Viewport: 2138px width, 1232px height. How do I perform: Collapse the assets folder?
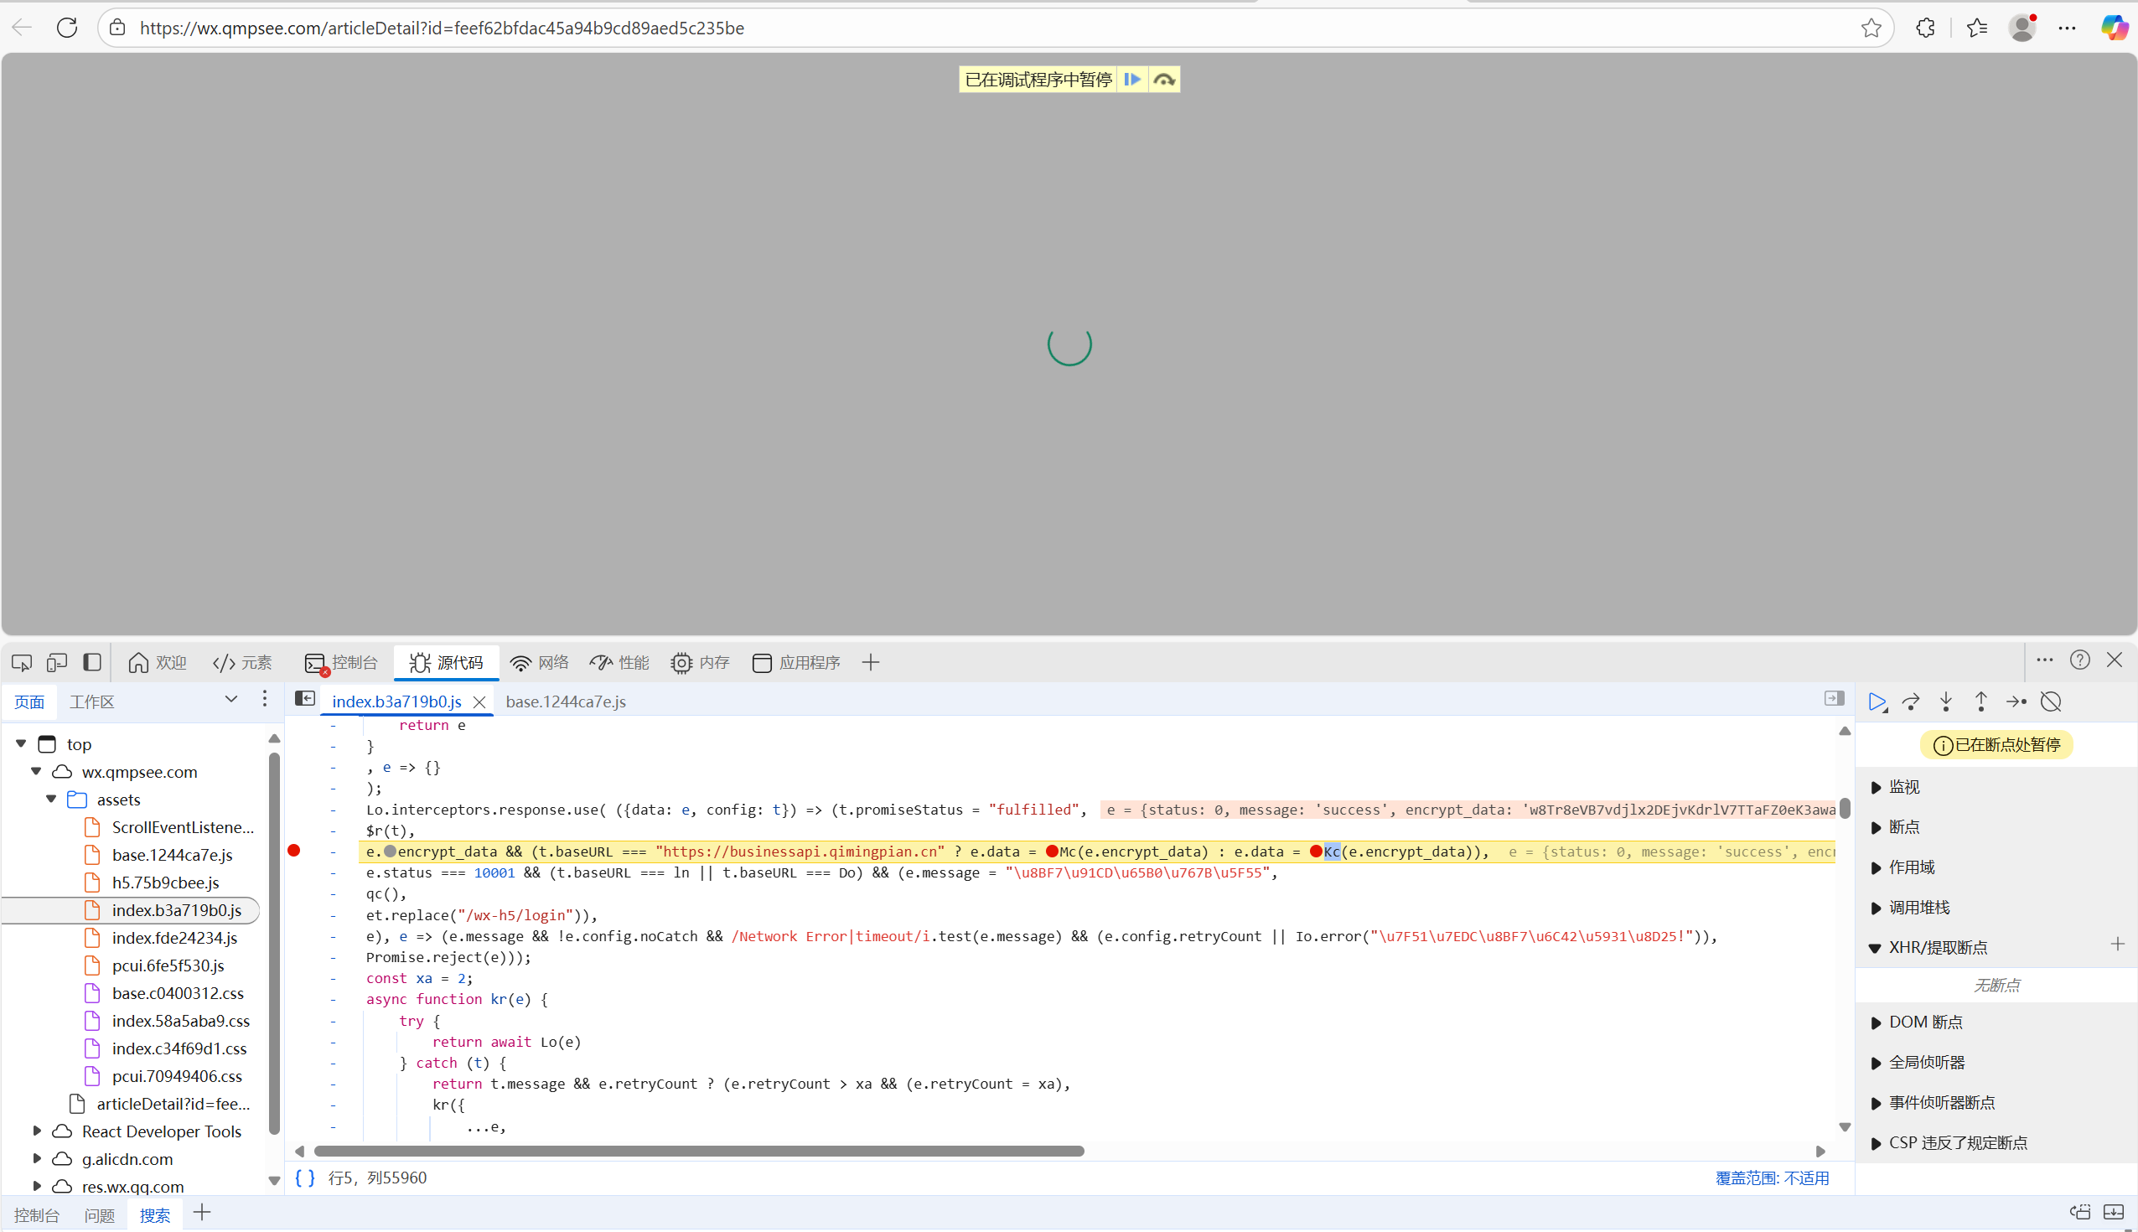tap(52, 799)
